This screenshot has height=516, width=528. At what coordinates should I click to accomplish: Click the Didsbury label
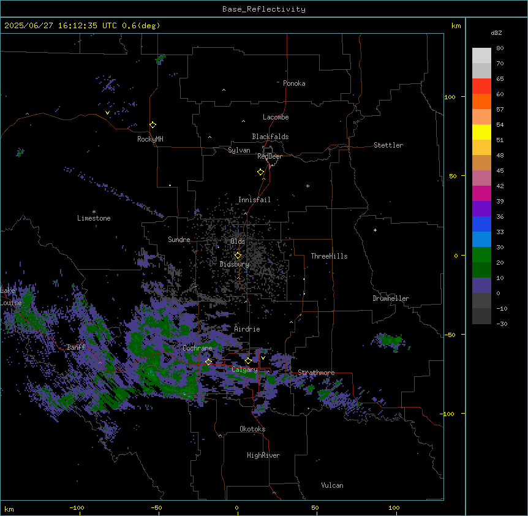point(234,264)
